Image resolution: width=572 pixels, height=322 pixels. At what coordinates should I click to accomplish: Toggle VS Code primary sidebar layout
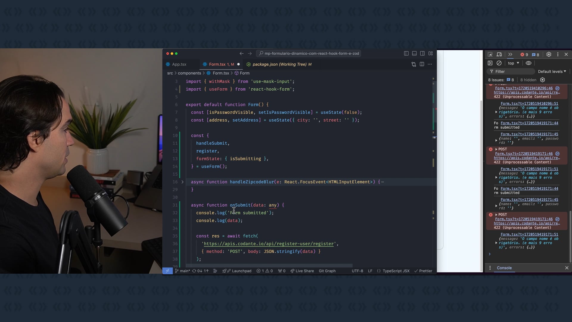[x=406, y=54]
